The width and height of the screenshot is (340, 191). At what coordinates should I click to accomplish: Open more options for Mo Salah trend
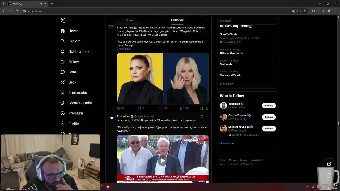(274, 61)
